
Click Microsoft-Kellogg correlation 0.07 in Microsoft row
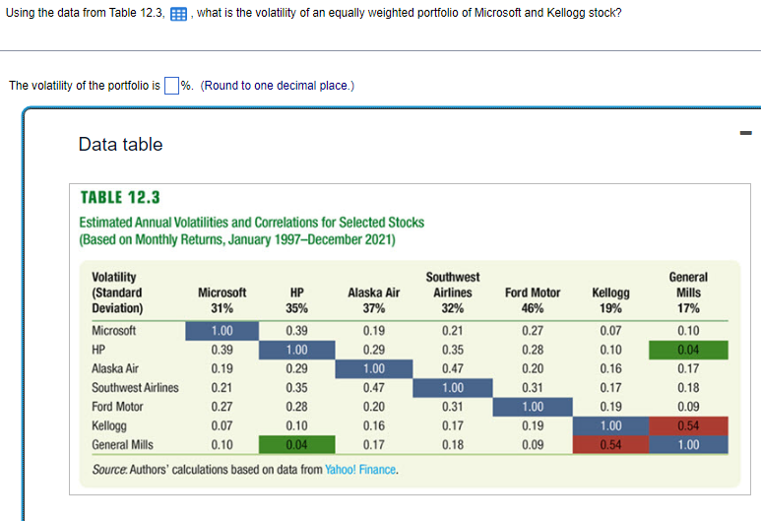coord(610,331)
